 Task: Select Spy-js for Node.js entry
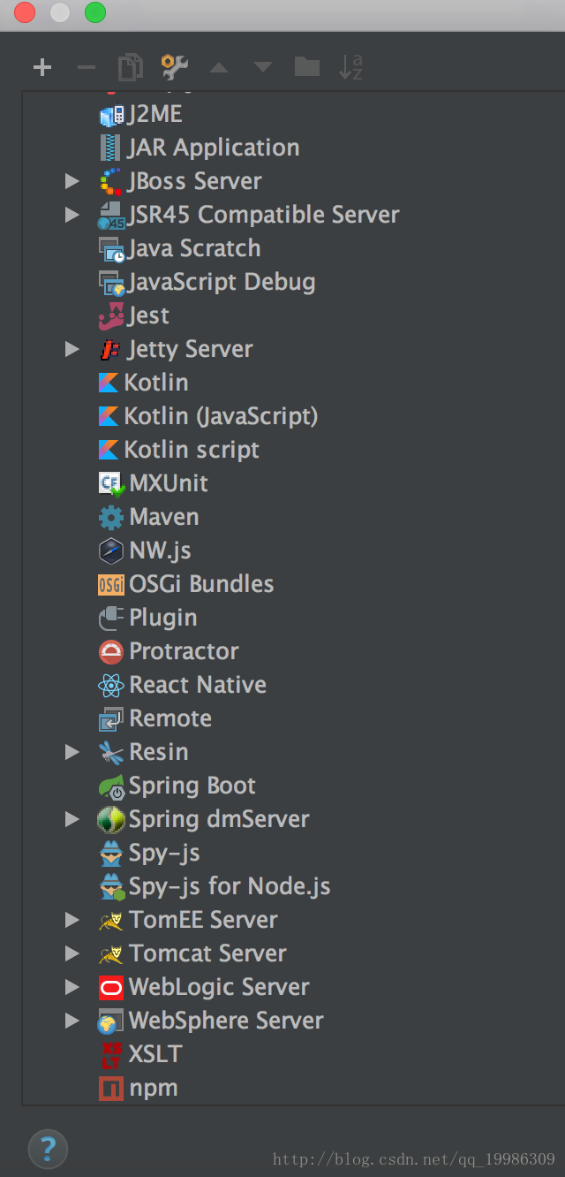coord(230,886)
